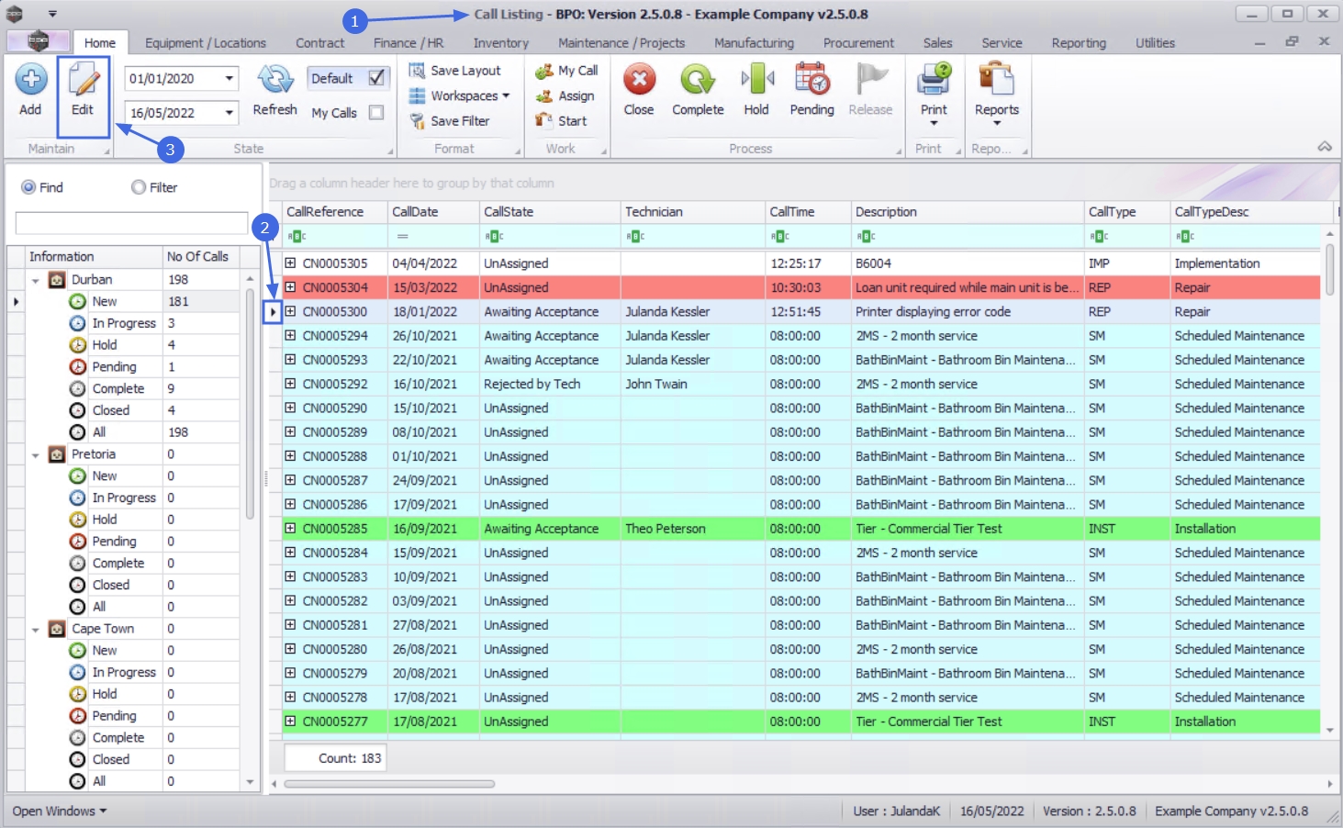Open the Home ribbon tab
Viewport: 1343px width, 828px height.
100,43
